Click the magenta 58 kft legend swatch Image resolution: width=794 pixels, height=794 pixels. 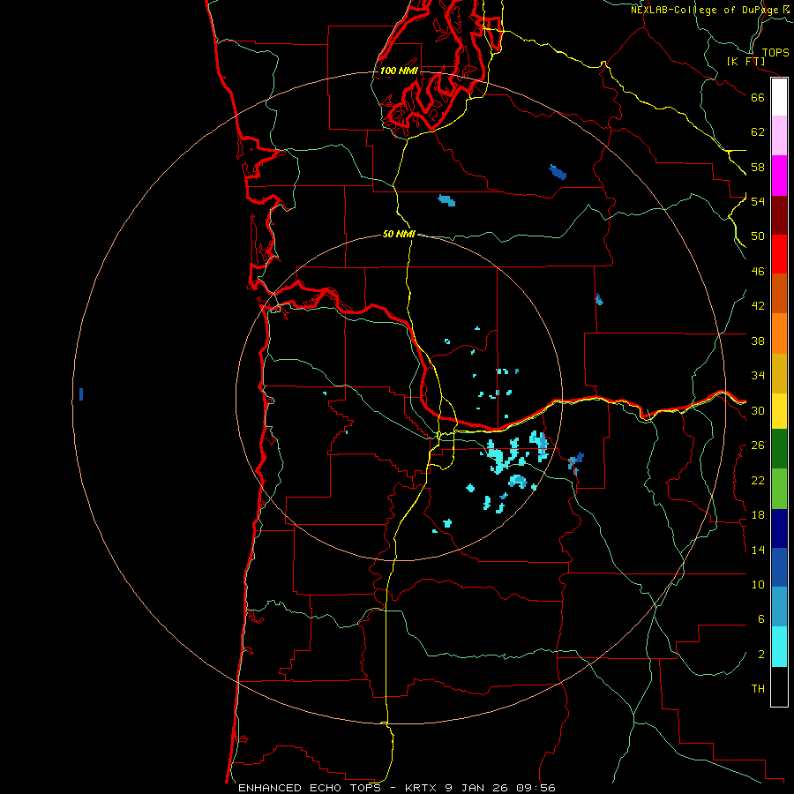(779, 176)
